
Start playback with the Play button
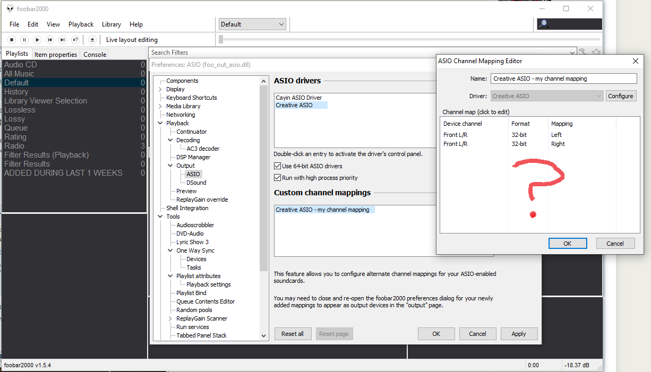[x=37, y=40]
